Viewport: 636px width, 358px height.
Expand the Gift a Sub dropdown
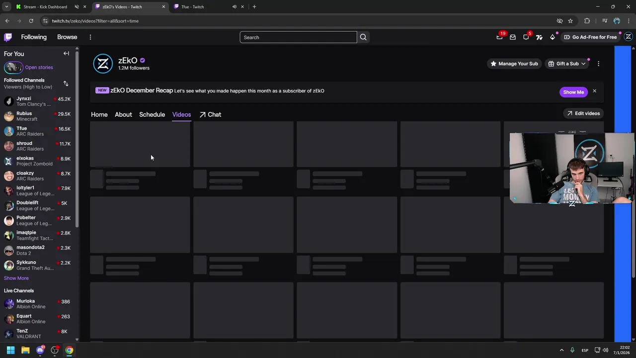click(567, 64)
